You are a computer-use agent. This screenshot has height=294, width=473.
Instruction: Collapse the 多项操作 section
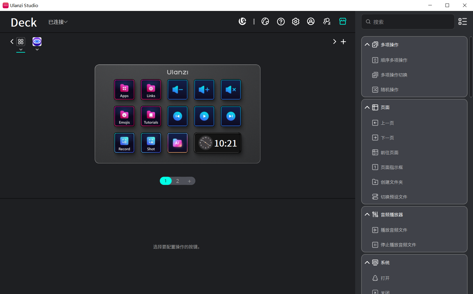coord(367,45)
